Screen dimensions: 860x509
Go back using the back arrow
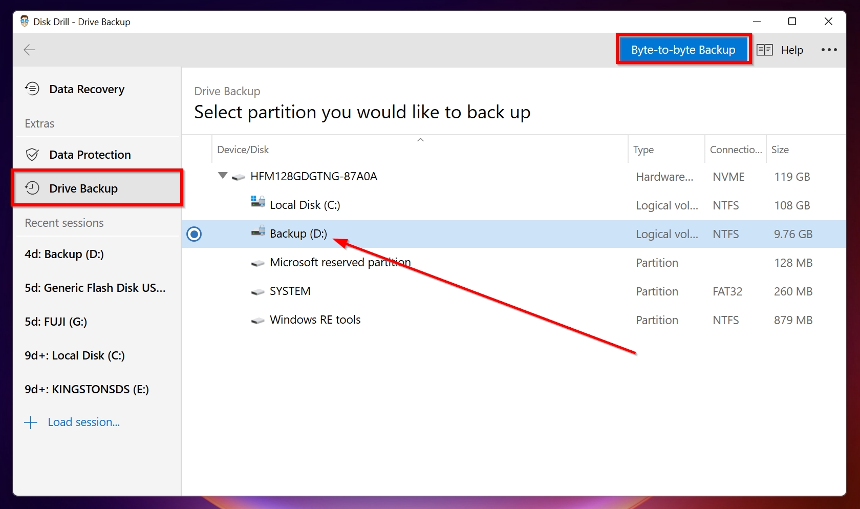29,50
